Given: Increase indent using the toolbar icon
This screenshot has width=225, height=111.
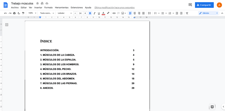Looking at the screenshot, I should pyautogui.click(x=181, y=13).
